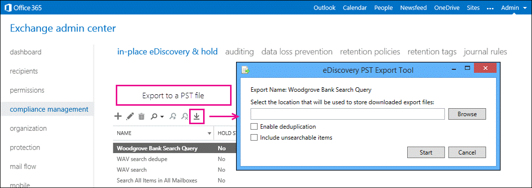Start the PST export
532x188 pixels.
click(426, 153)
